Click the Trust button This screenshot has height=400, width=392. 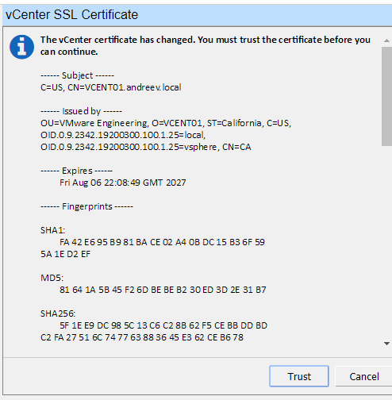(x=299, y=376)
